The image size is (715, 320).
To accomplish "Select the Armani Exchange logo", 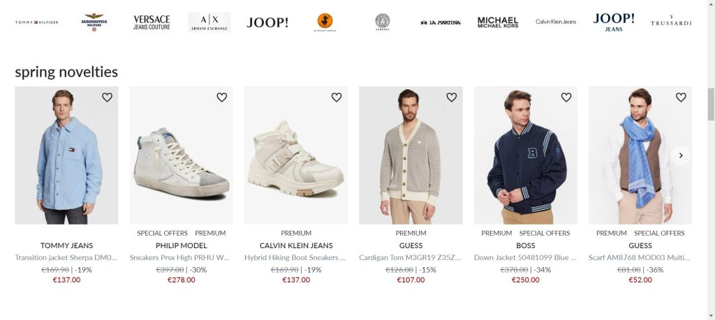I will (209, 22).
